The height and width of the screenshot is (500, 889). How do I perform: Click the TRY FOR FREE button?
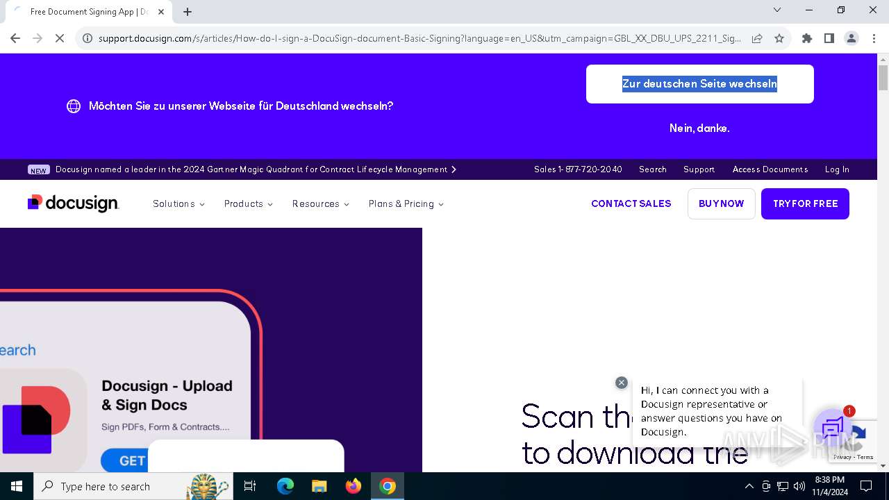805,203
